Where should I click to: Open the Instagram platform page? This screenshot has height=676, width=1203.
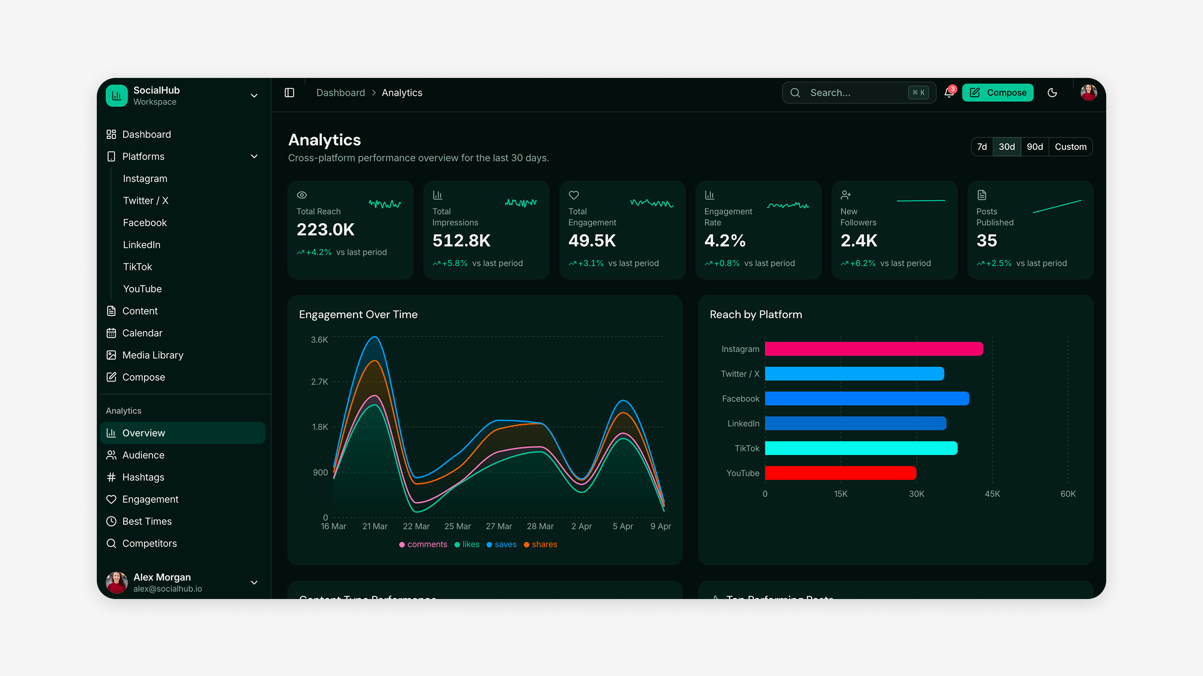(145, 178)
